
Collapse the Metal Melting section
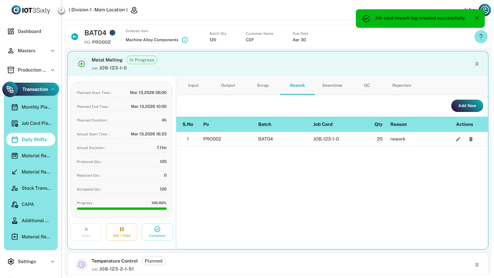click(x=477, y=64)
